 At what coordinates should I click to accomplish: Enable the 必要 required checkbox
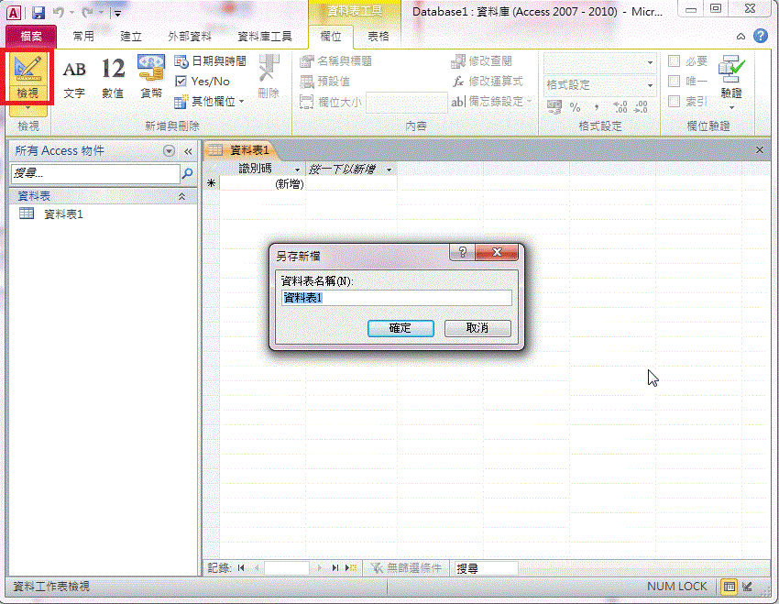[x=675, y=61]
